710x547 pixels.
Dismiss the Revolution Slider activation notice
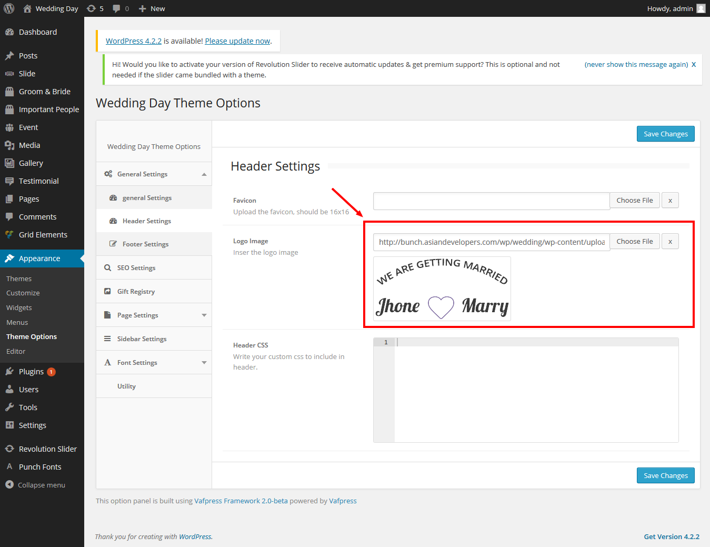pyautogui.click(x=694, y=65)
